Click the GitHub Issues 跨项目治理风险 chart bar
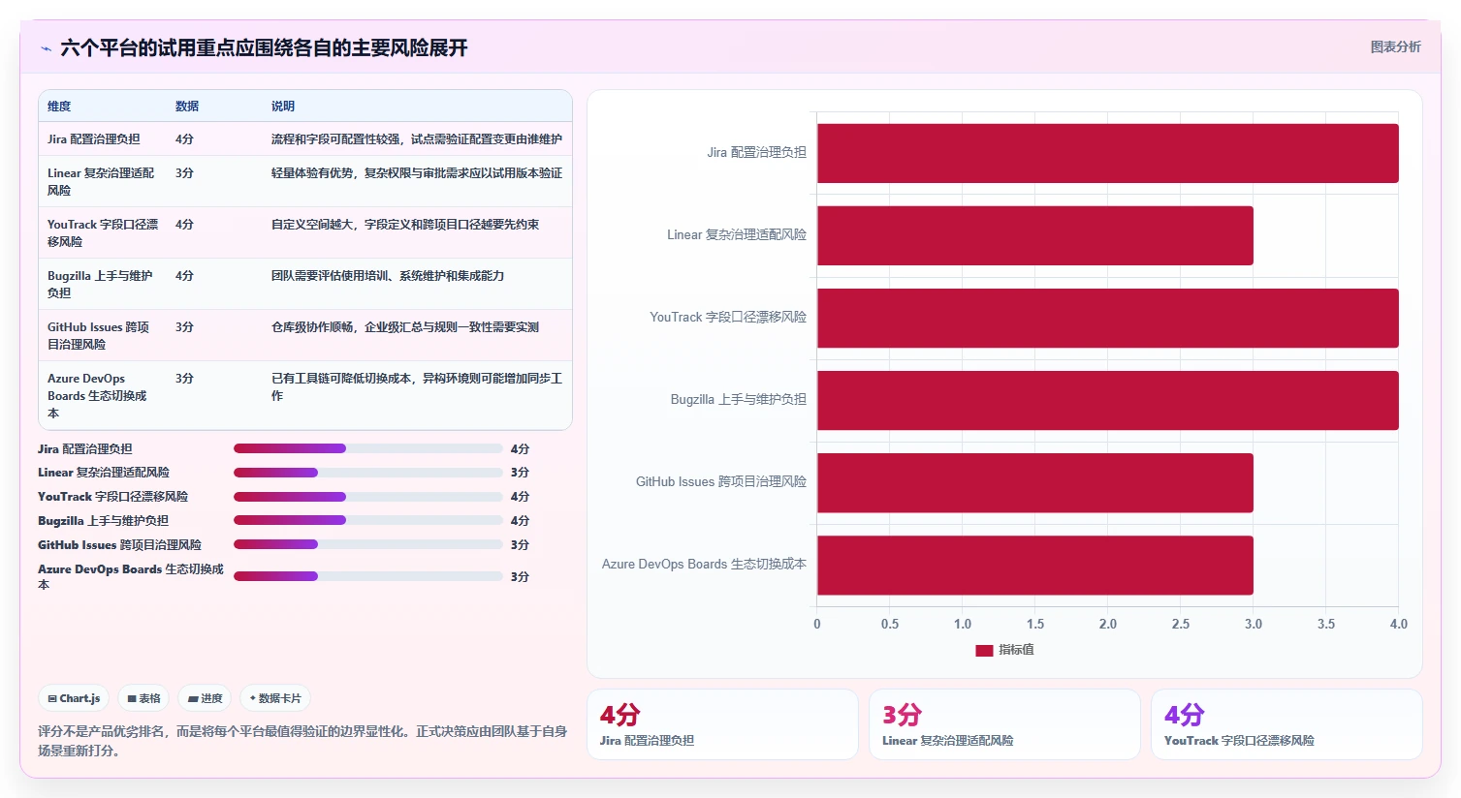This screenshot has width=1461, height=798. 1034,482
